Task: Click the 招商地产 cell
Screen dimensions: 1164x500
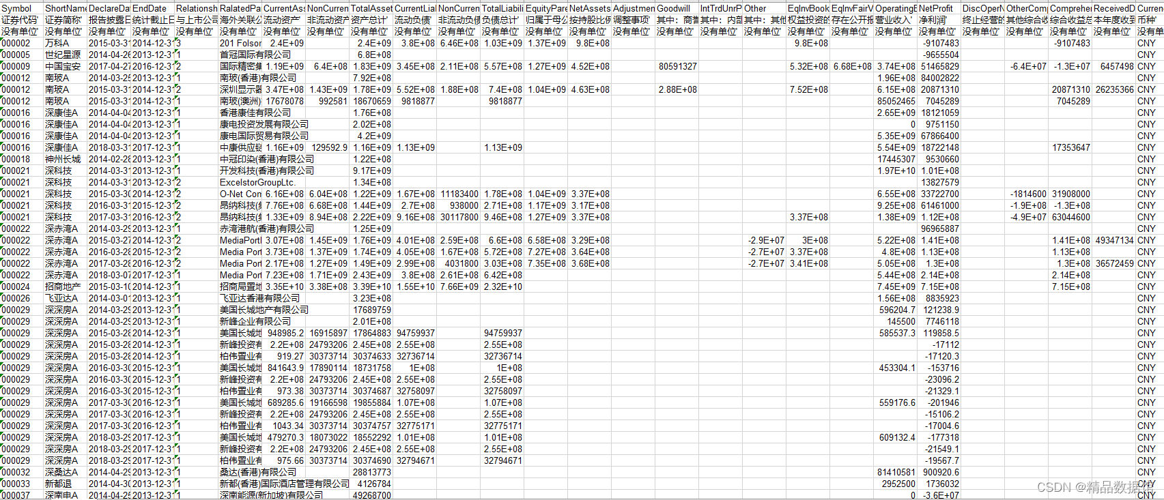Action: point(66,286)
